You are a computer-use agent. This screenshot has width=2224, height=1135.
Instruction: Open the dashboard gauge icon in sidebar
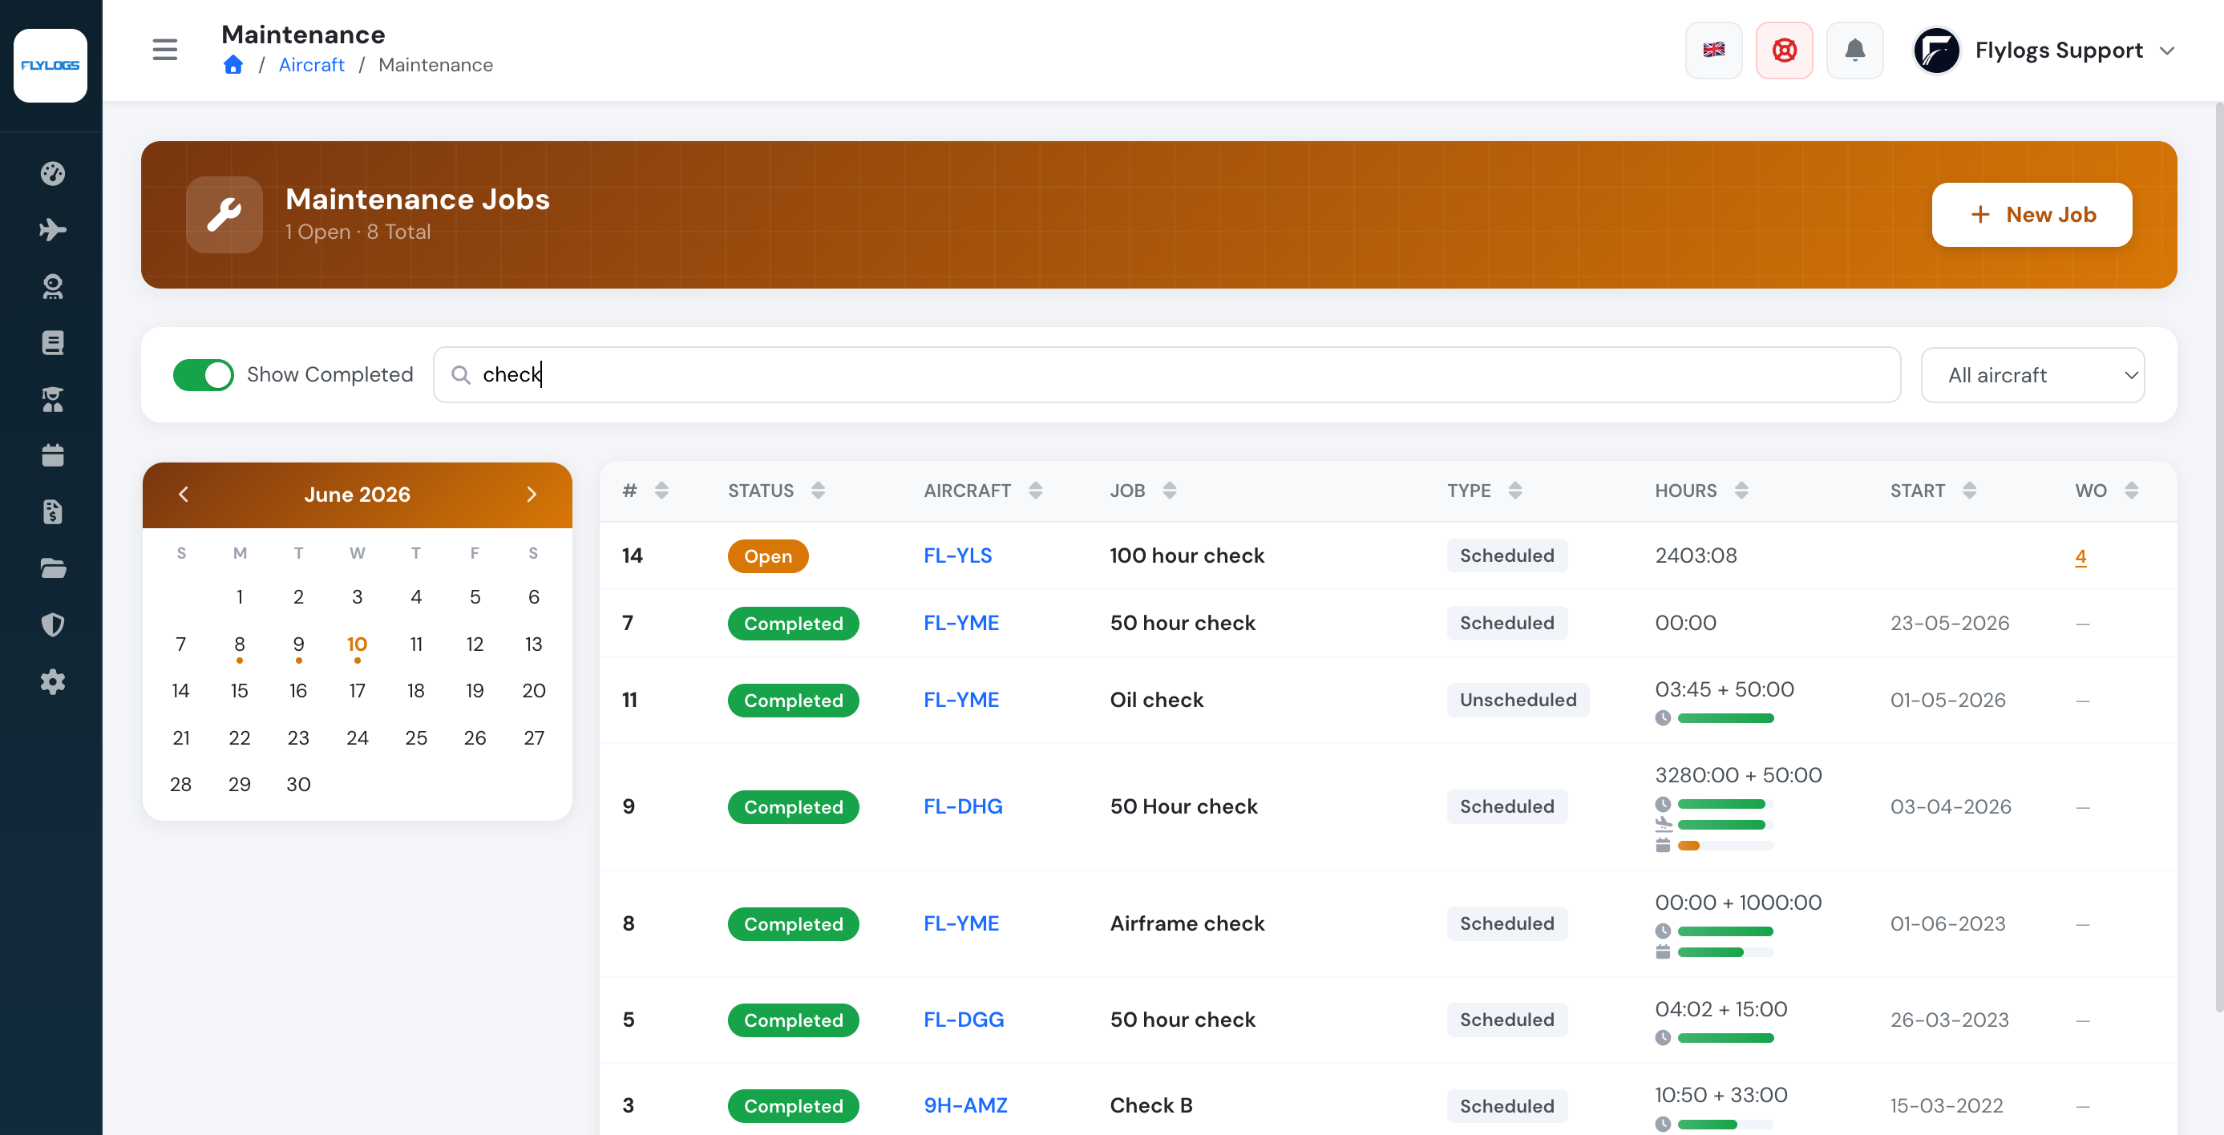coord(53,173)
